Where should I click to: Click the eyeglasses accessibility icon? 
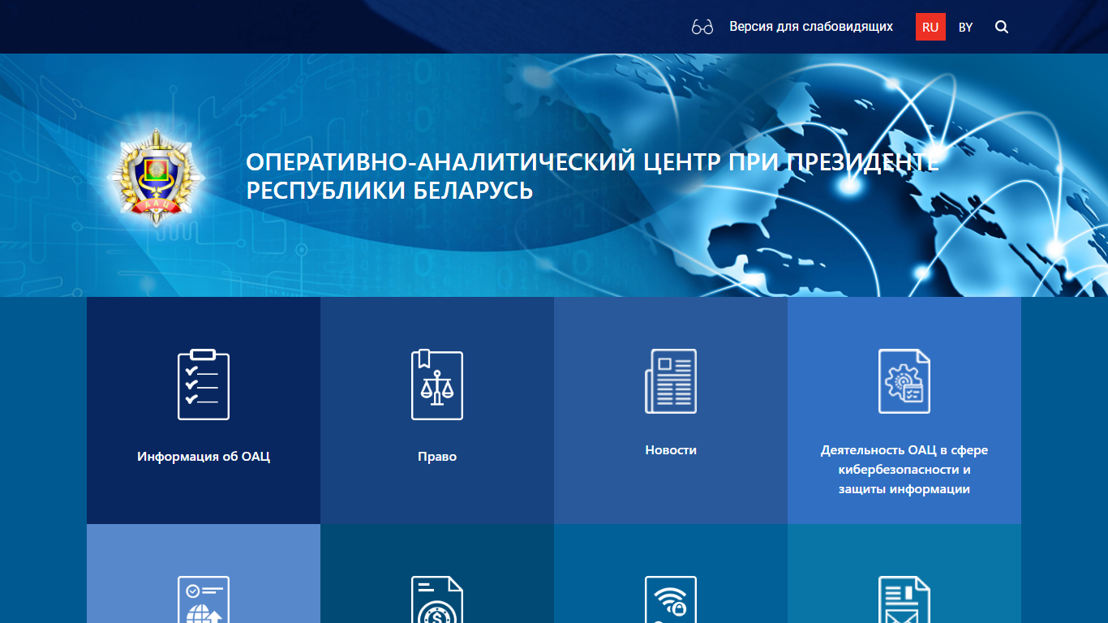702,27
